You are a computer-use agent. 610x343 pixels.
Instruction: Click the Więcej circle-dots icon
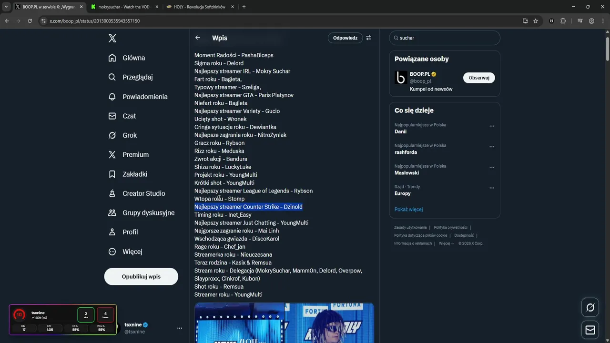[x=112, y=252]
